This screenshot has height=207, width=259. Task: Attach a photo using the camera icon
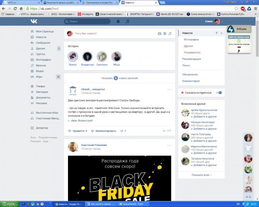[159, 34]
